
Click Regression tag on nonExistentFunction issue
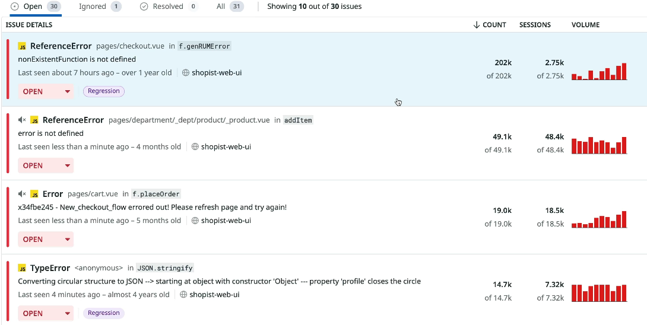point(103,91)
